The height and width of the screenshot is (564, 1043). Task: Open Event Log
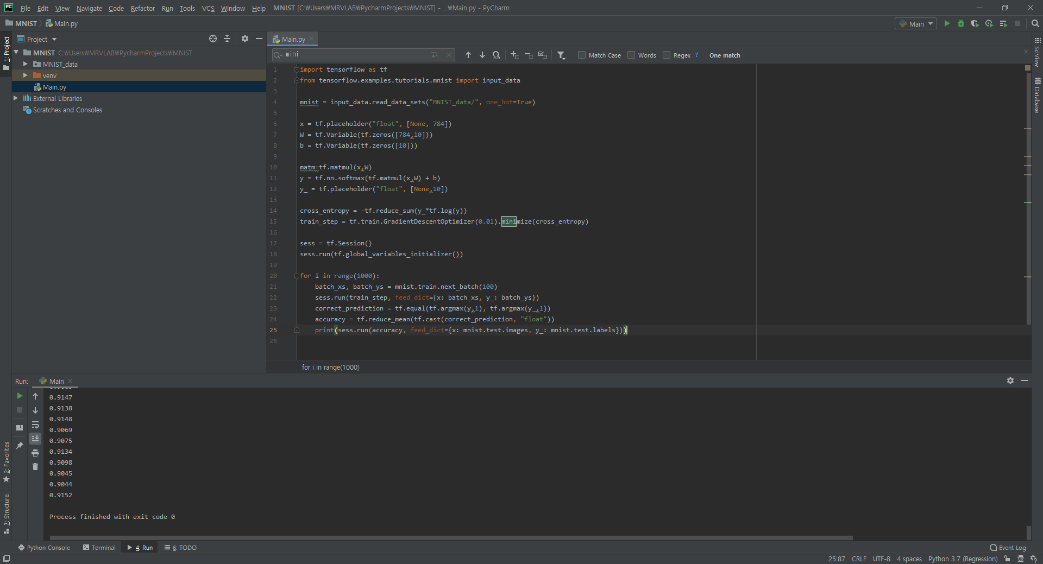tap(1008, 548)
